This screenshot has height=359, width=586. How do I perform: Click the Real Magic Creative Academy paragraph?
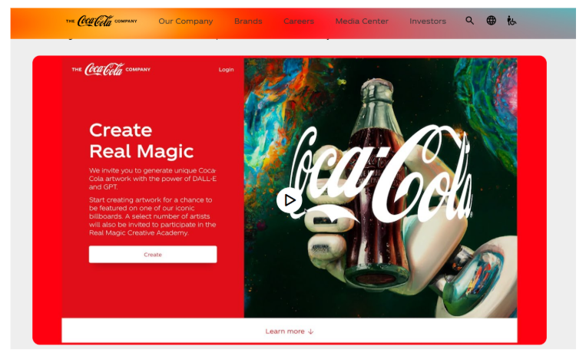point(153,216)
